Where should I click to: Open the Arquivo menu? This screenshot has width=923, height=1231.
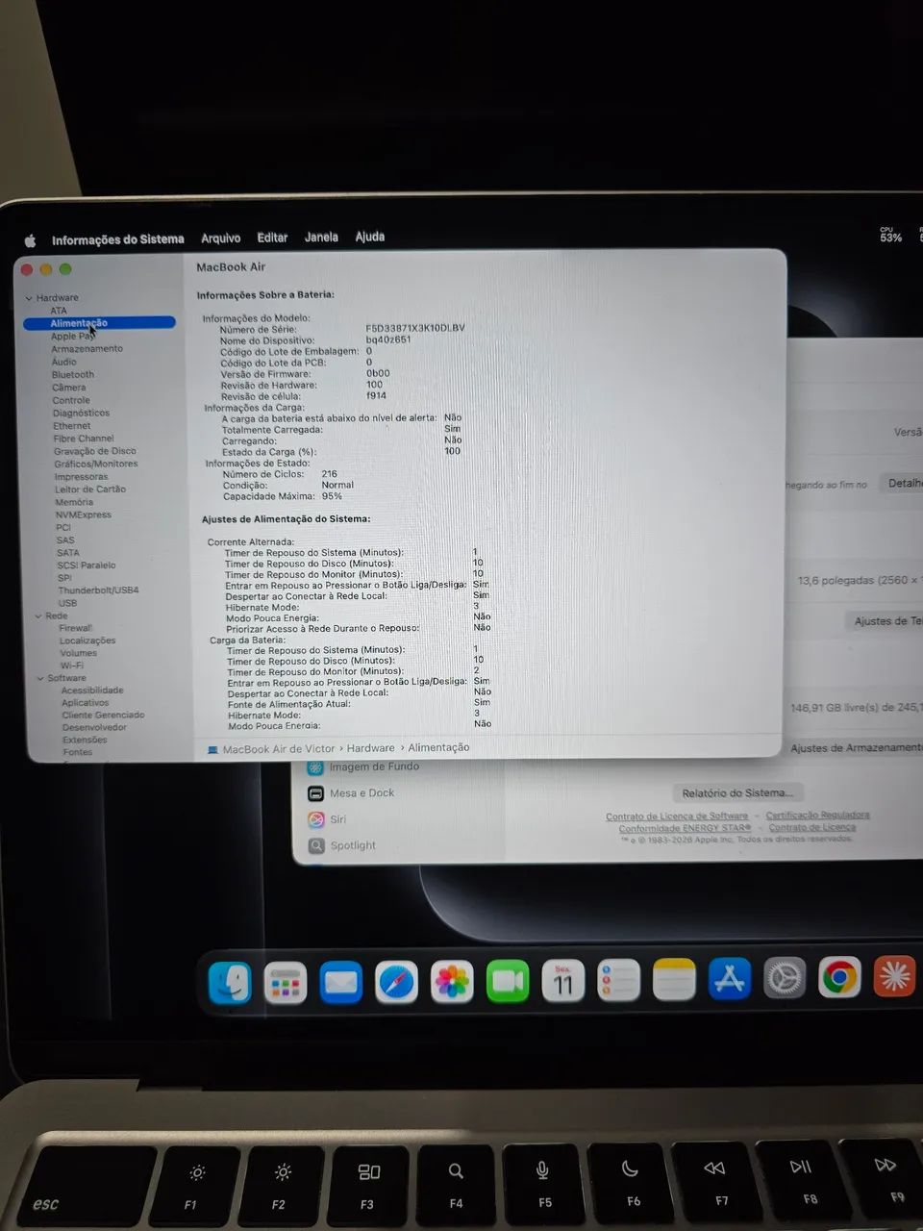click(x=220, y=239)
